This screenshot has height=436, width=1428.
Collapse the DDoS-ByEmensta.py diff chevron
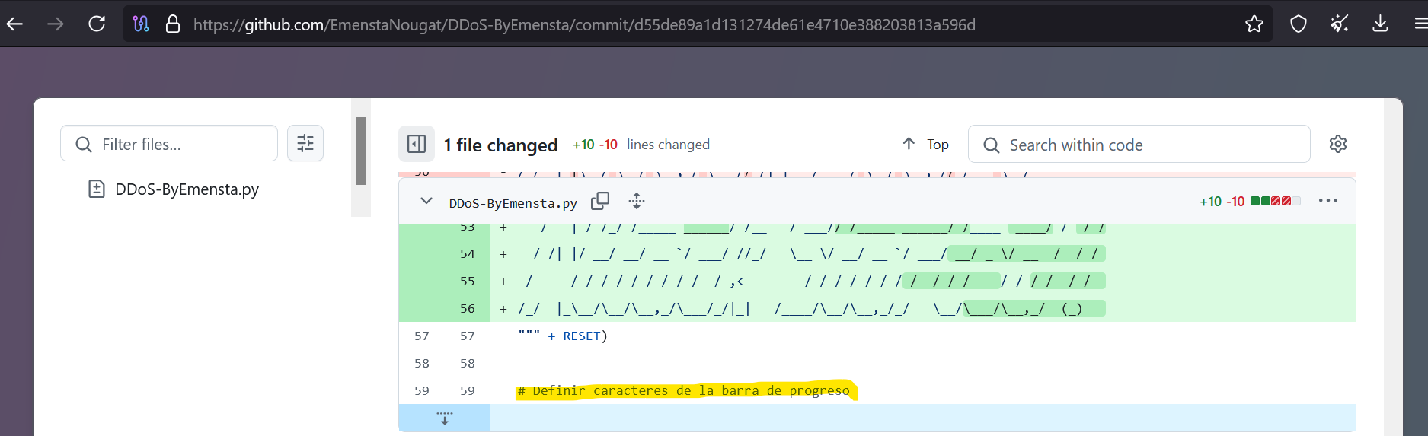(426, 201)
